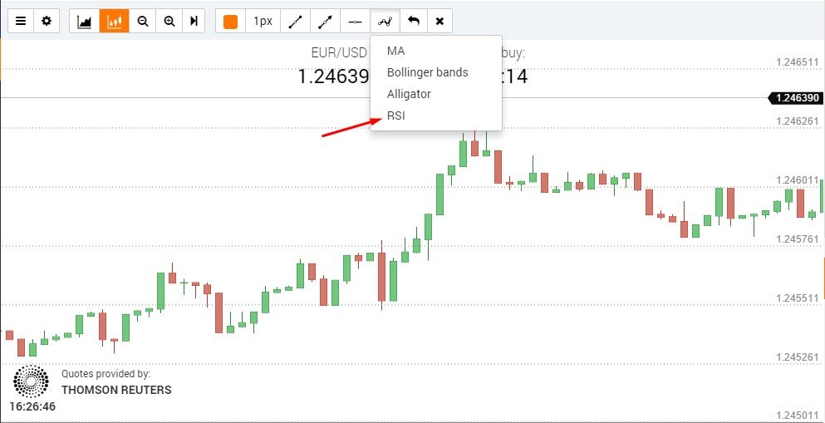This screenshot has width=825, height=423.
Task: Select RSI from indicators list
Action: point(396,116)
